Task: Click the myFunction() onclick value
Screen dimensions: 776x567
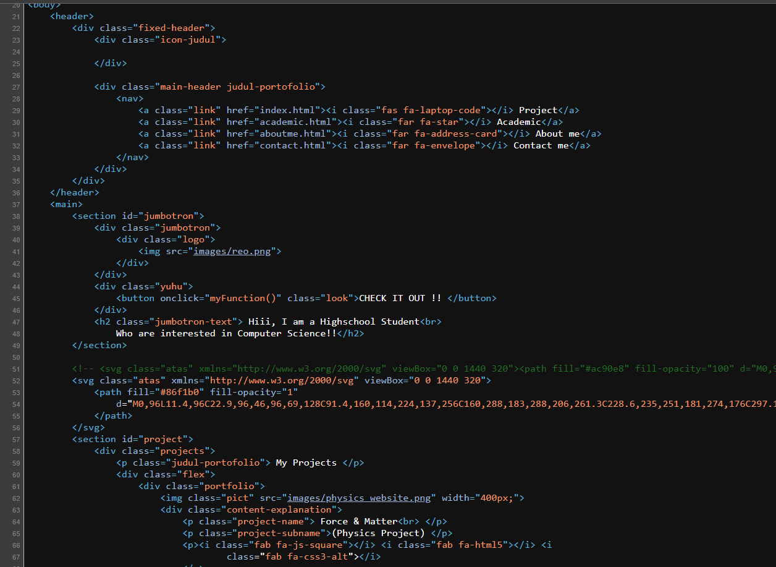Action: click(x=245, y=298)
